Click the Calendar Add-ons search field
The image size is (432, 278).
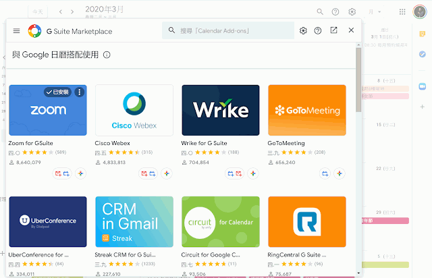228,30
